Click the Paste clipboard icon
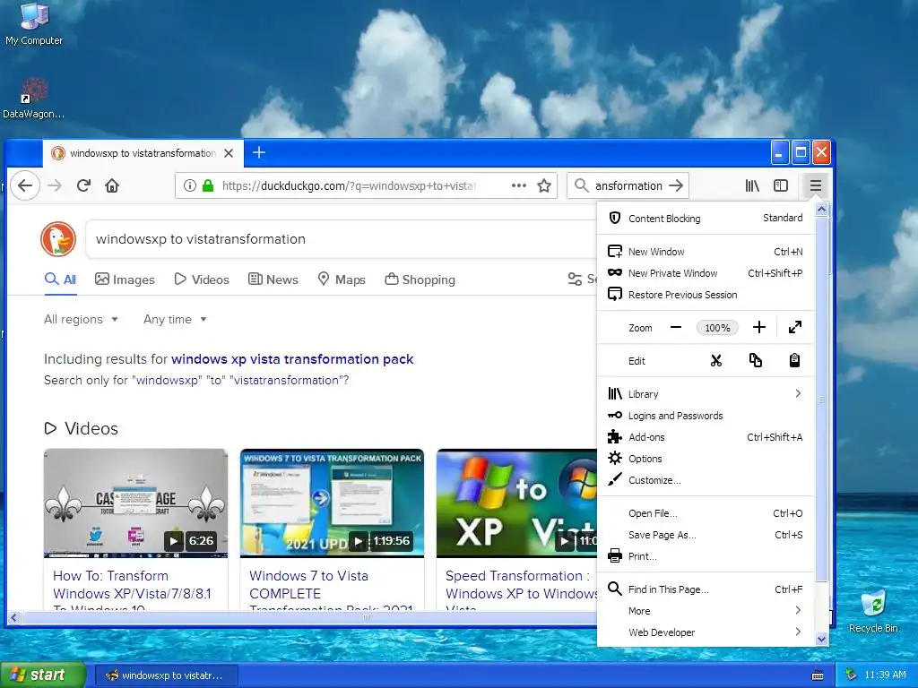This screenshot has height=688, width=918. click(794, 361)
